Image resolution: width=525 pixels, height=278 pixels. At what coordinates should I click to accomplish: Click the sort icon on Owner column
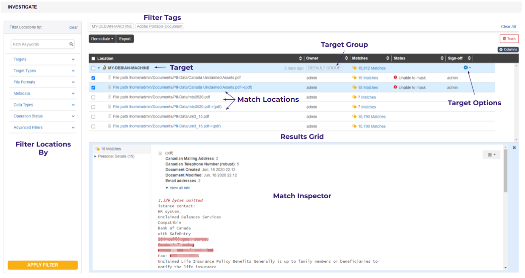coord(346,59)
